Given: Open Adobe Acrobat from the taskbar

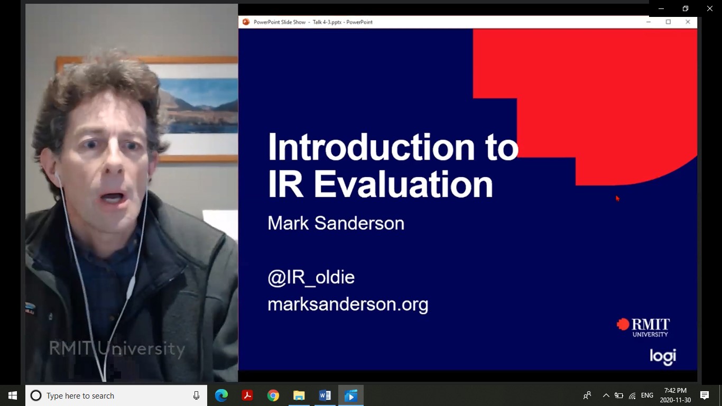Looking at the screenshot, I should (247, 395).
